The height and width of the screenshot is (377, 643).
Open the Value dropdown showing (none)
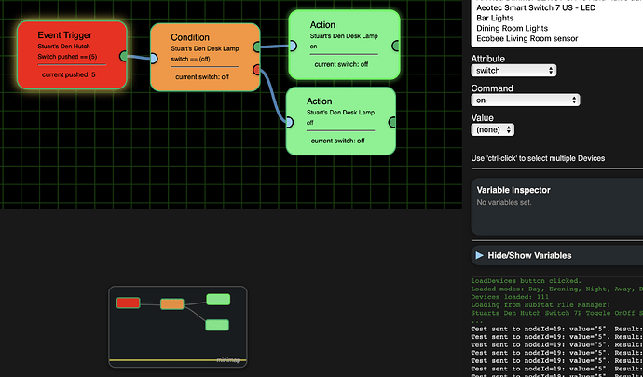click(x=495, y=130)
